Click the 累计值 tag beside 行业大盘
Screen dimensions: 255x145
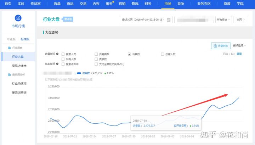tap(68, 19)
